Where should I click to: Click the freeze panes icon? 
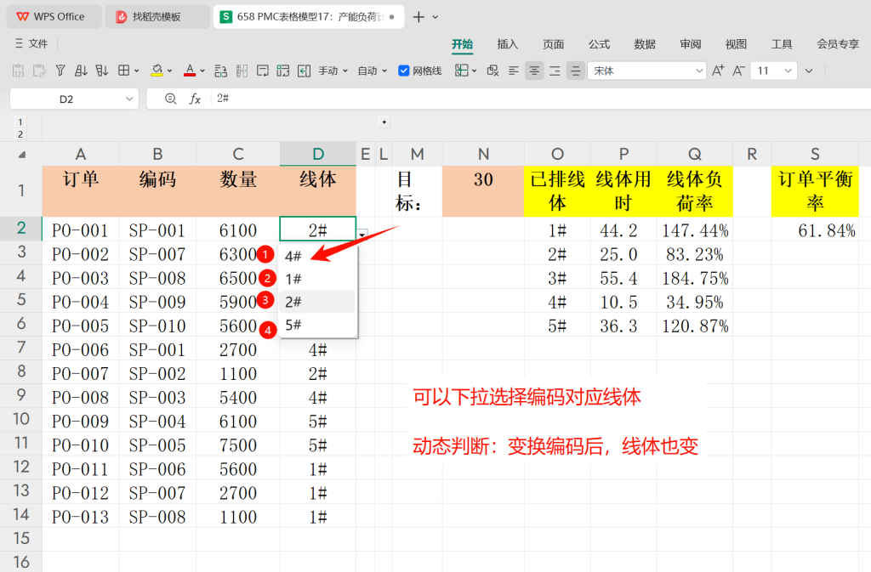coord(461,71)
